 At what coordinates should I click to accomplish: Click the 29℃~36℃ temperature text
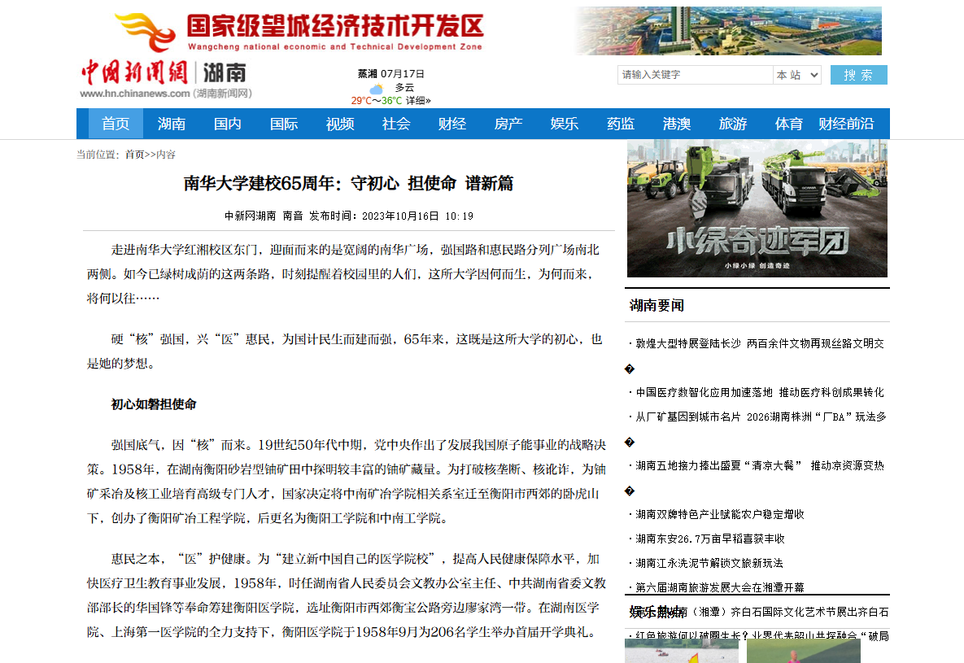(377, 100)
